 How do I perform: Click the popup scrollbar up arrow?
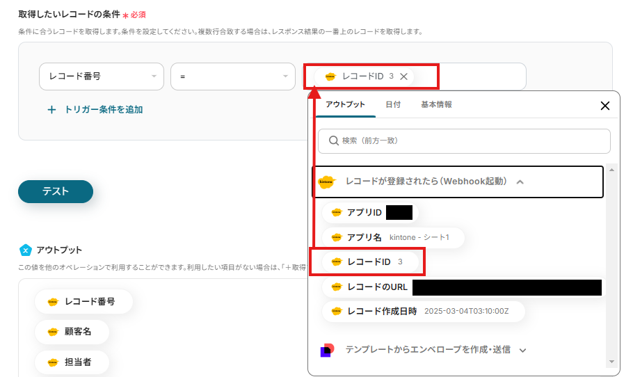point(611,170)
